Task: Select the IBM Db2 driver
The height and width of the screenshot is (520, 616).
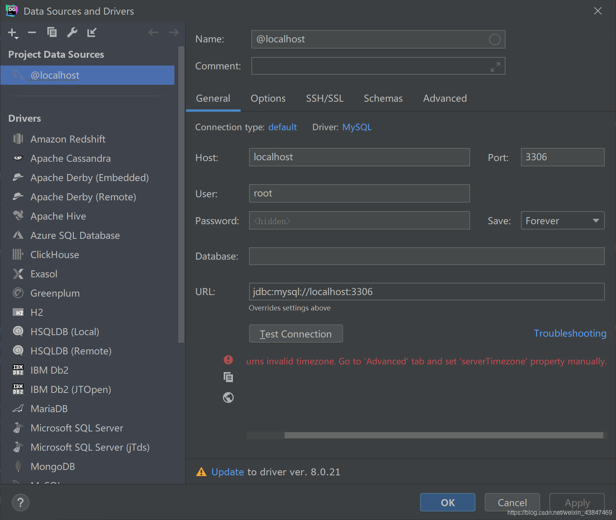Action: click(x=87, y=370)
